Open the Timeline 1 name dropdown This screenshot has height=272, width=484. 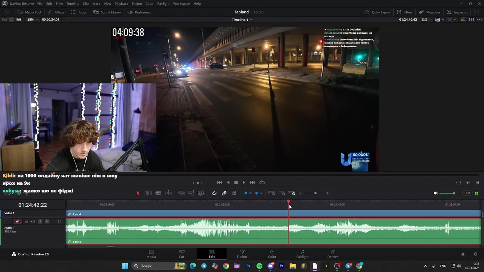coord(242,20)
